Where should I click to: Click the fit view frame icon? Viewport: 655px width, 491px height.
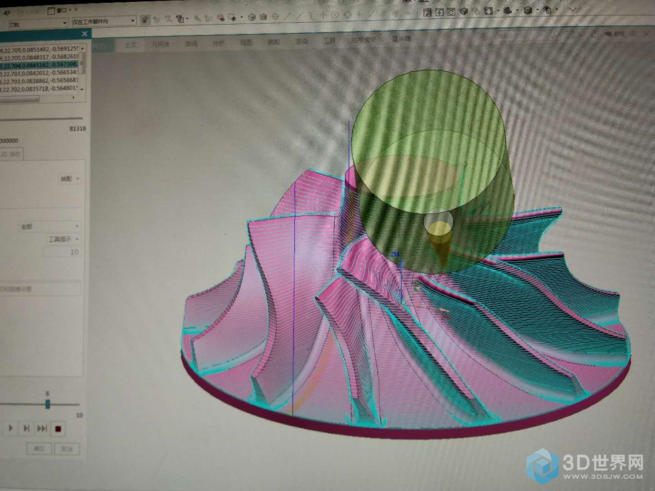coord(489,11)
